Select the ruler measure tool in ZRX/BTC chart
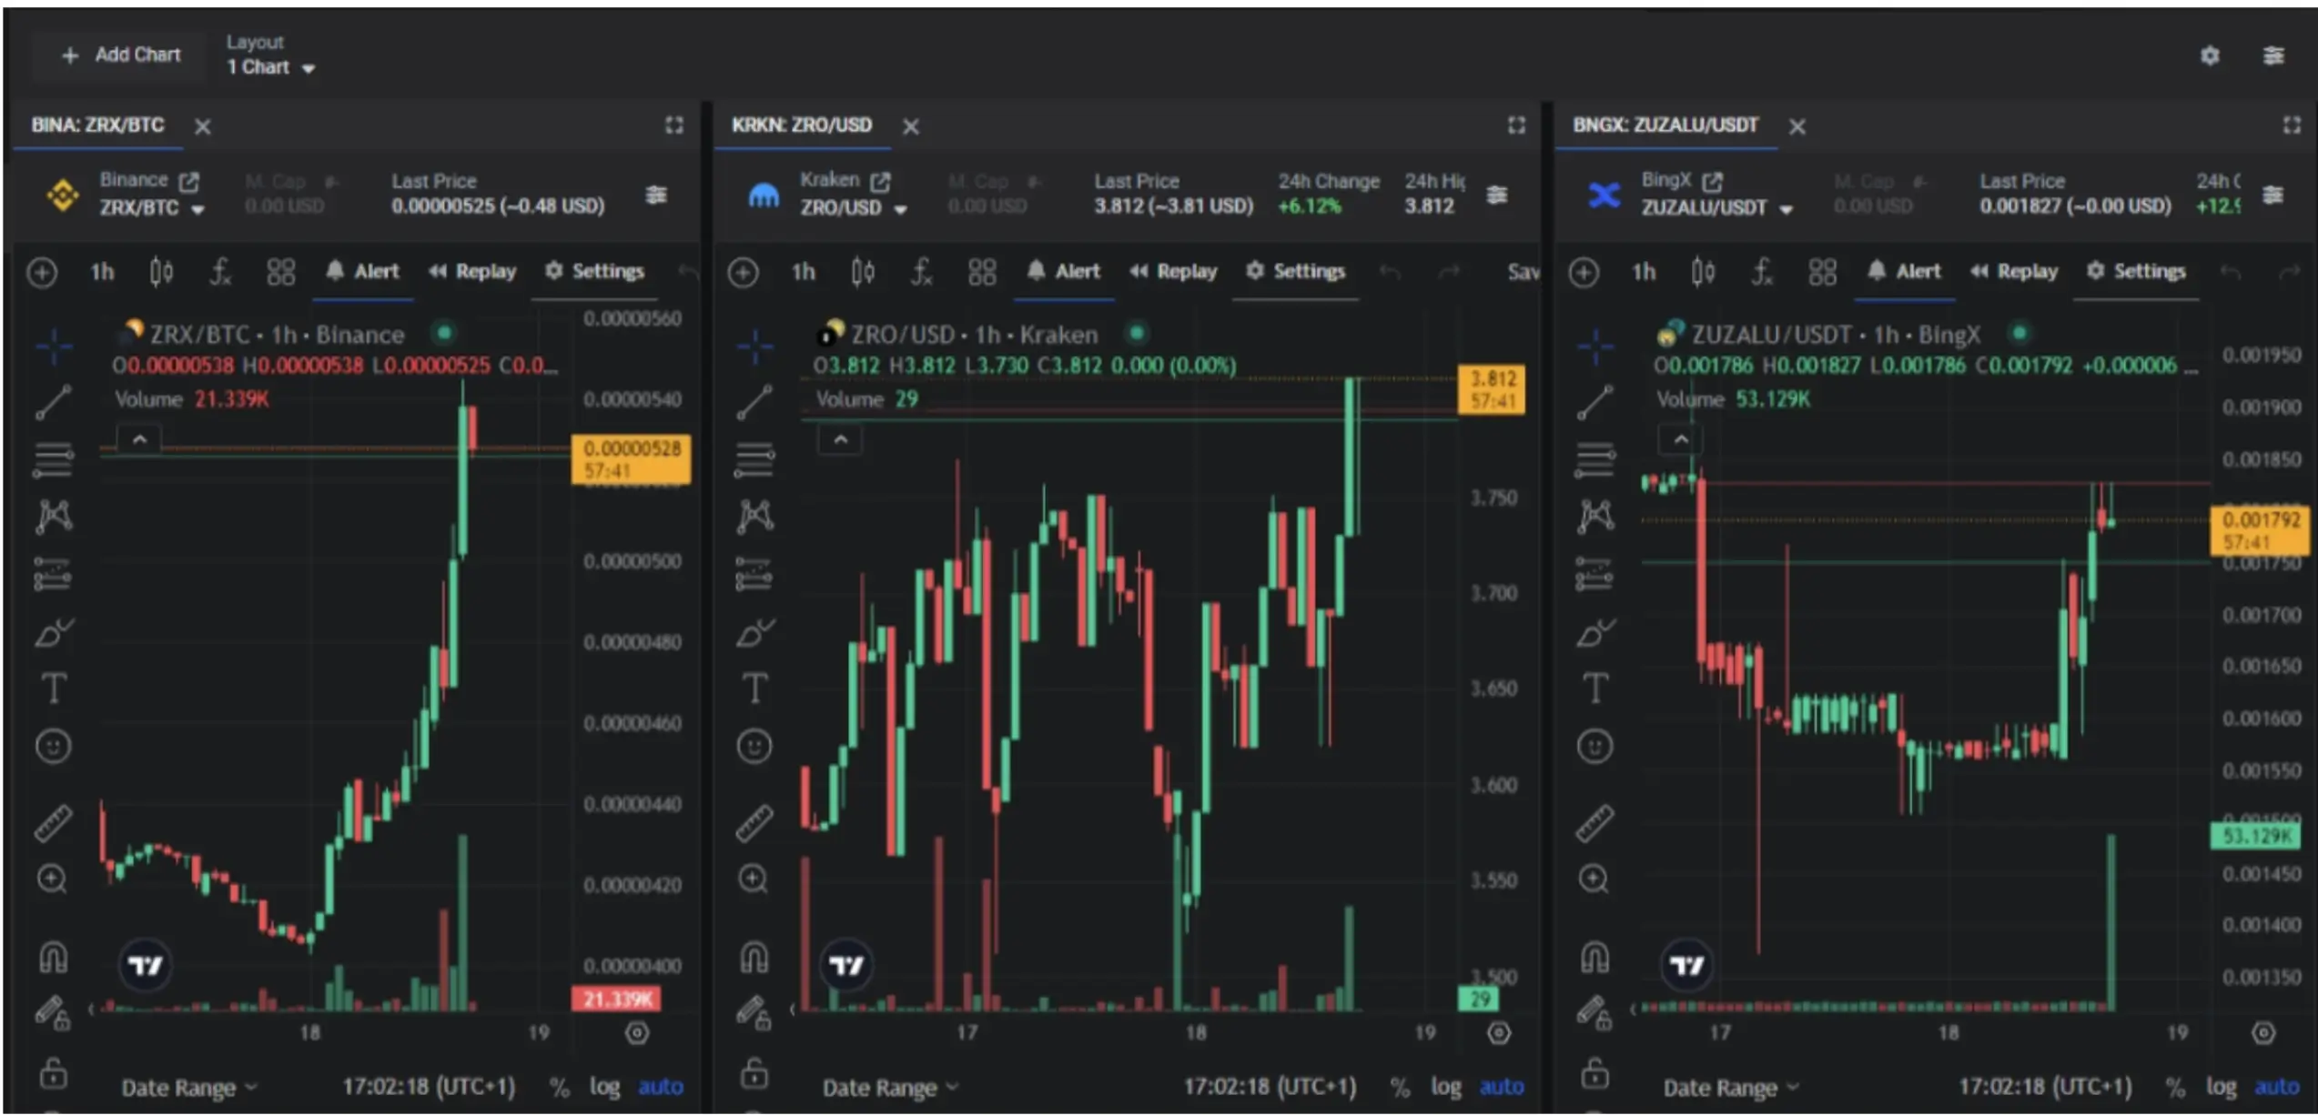2318x1115 pixels. pos(54,823)
